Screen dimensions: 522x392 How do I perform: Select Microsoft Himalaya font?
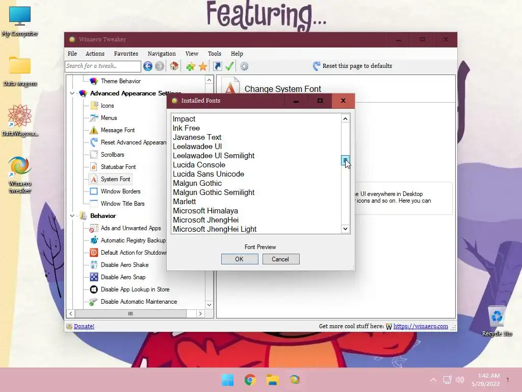[x=205, y=211]
